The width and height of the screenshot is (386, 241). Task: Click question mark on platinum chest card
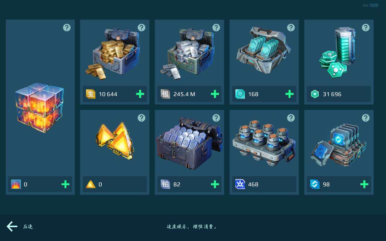coord(216,118)
